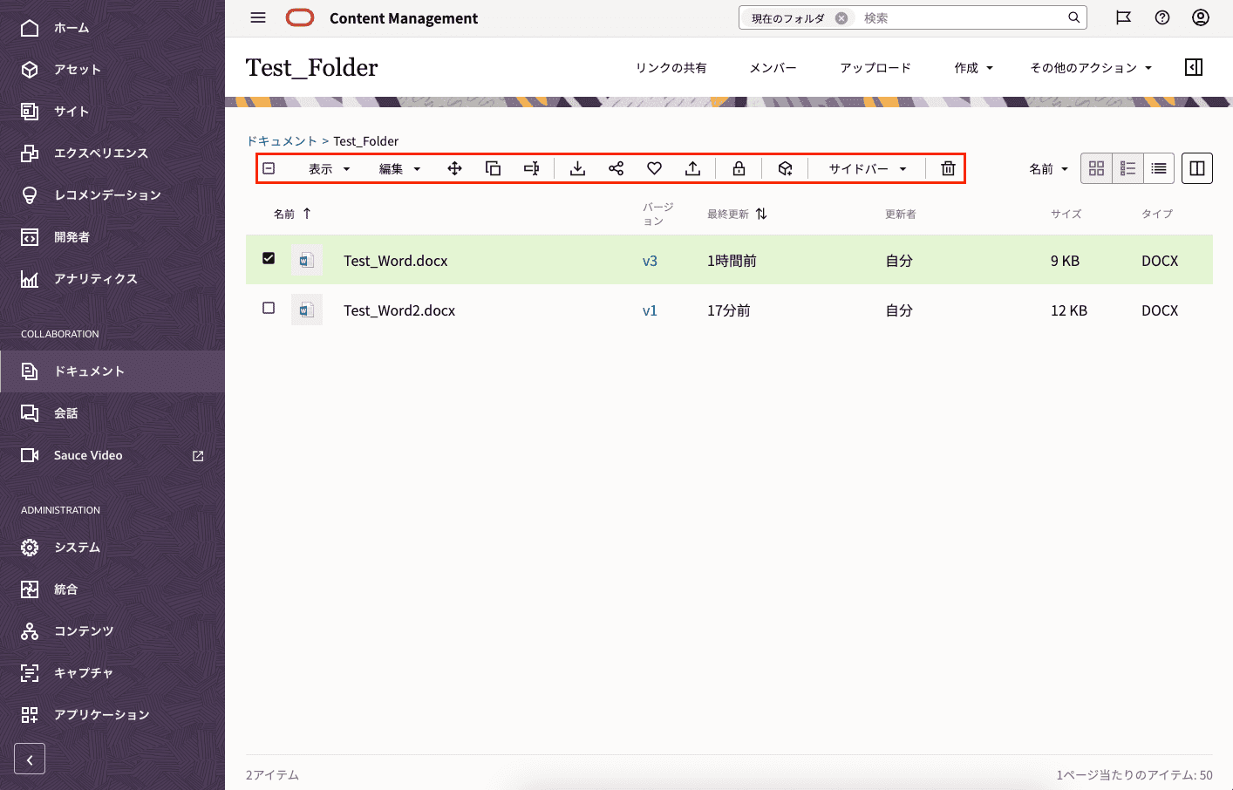
Task: Check the Test_Word2.docx checkbox
Action: pyautogui.click(x=269, y=308)
